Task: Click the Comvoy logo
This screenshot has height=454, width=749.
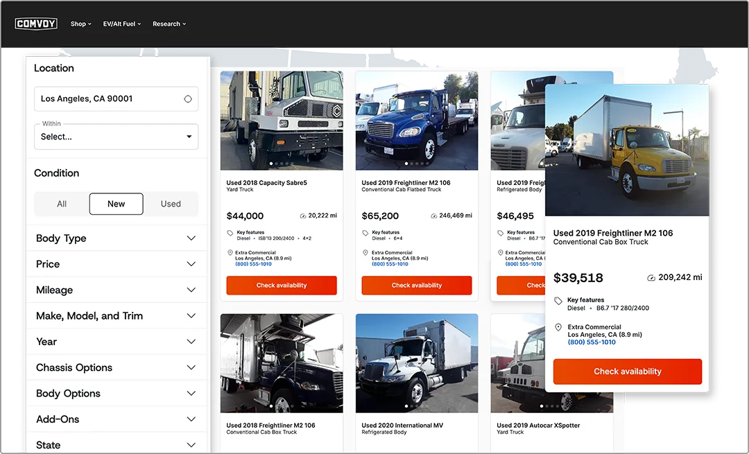Action: 36,24
